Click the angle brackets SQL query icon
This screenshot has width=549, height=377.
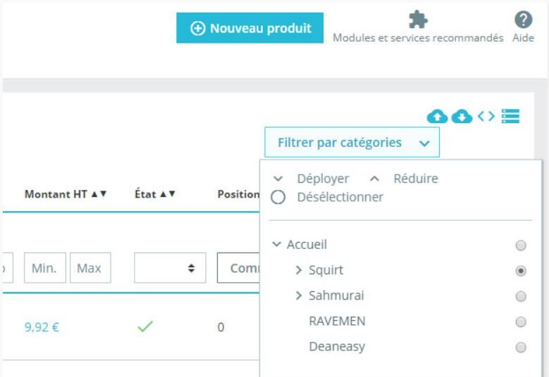486,116
